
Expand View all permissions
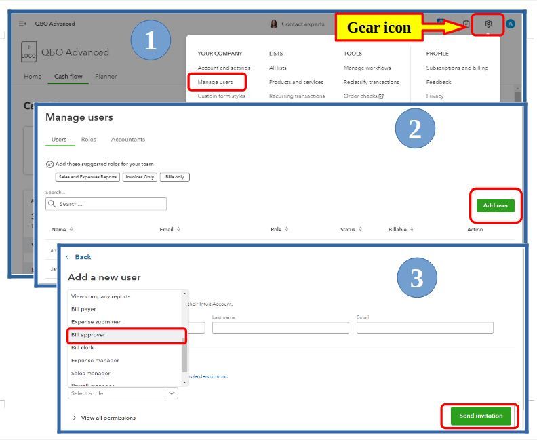click(x=104, y=418)
